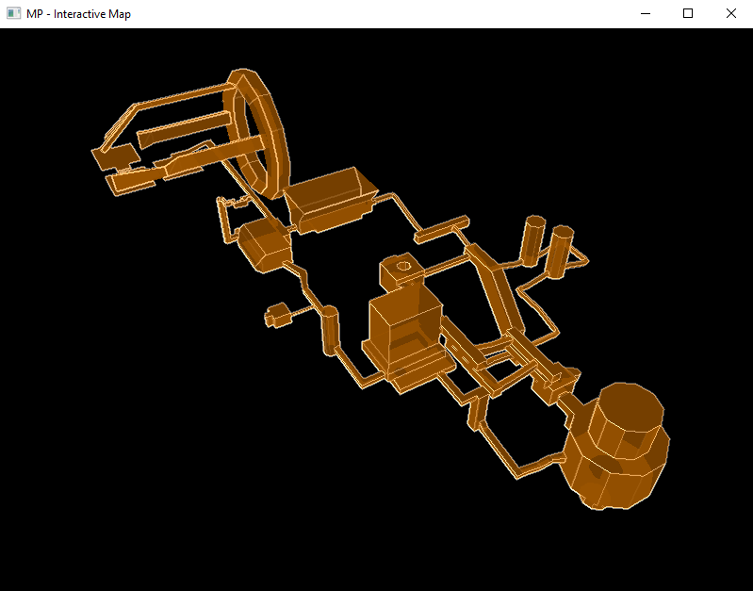Select the vertical shaft near the isolated room

[330, 331]
